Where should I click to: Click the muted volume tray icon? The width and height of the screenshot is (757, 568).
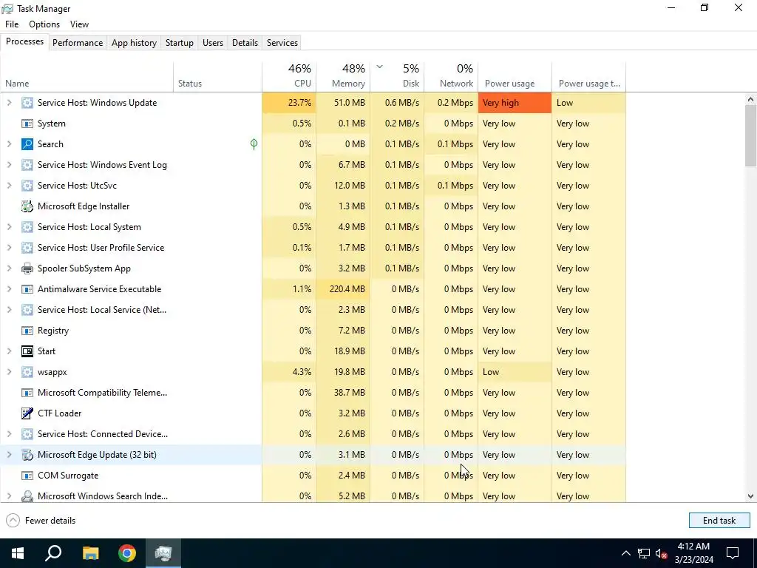[661, 553]
